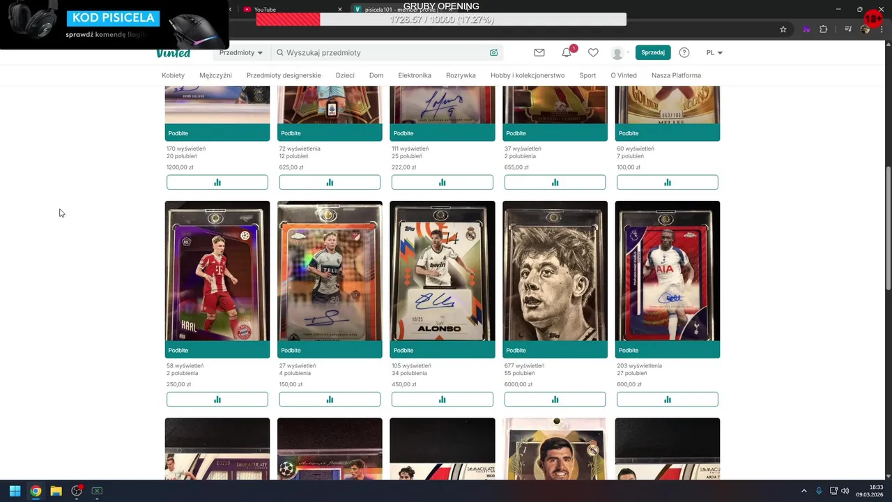Viewport: 892px width, 502px height.
Task: View stats for the 1200,00 zł item
Action: pyautogui.click(x=217, y=182)
